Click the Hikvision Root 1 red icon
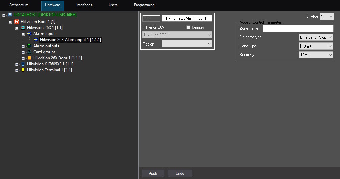The width and height of the screenshot is (340, 179). (17, 22)
